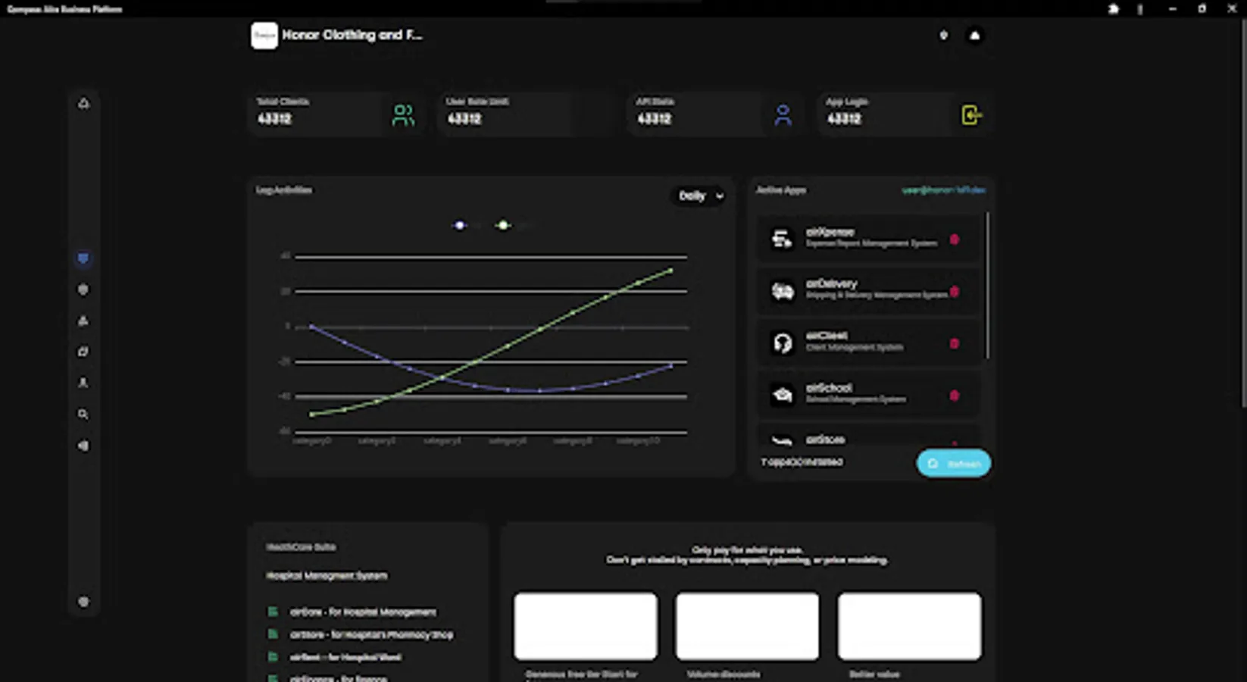This screenshot has height=682, width=1247.
Task: Click the location pin icon in header
Action: pos(943,36)
